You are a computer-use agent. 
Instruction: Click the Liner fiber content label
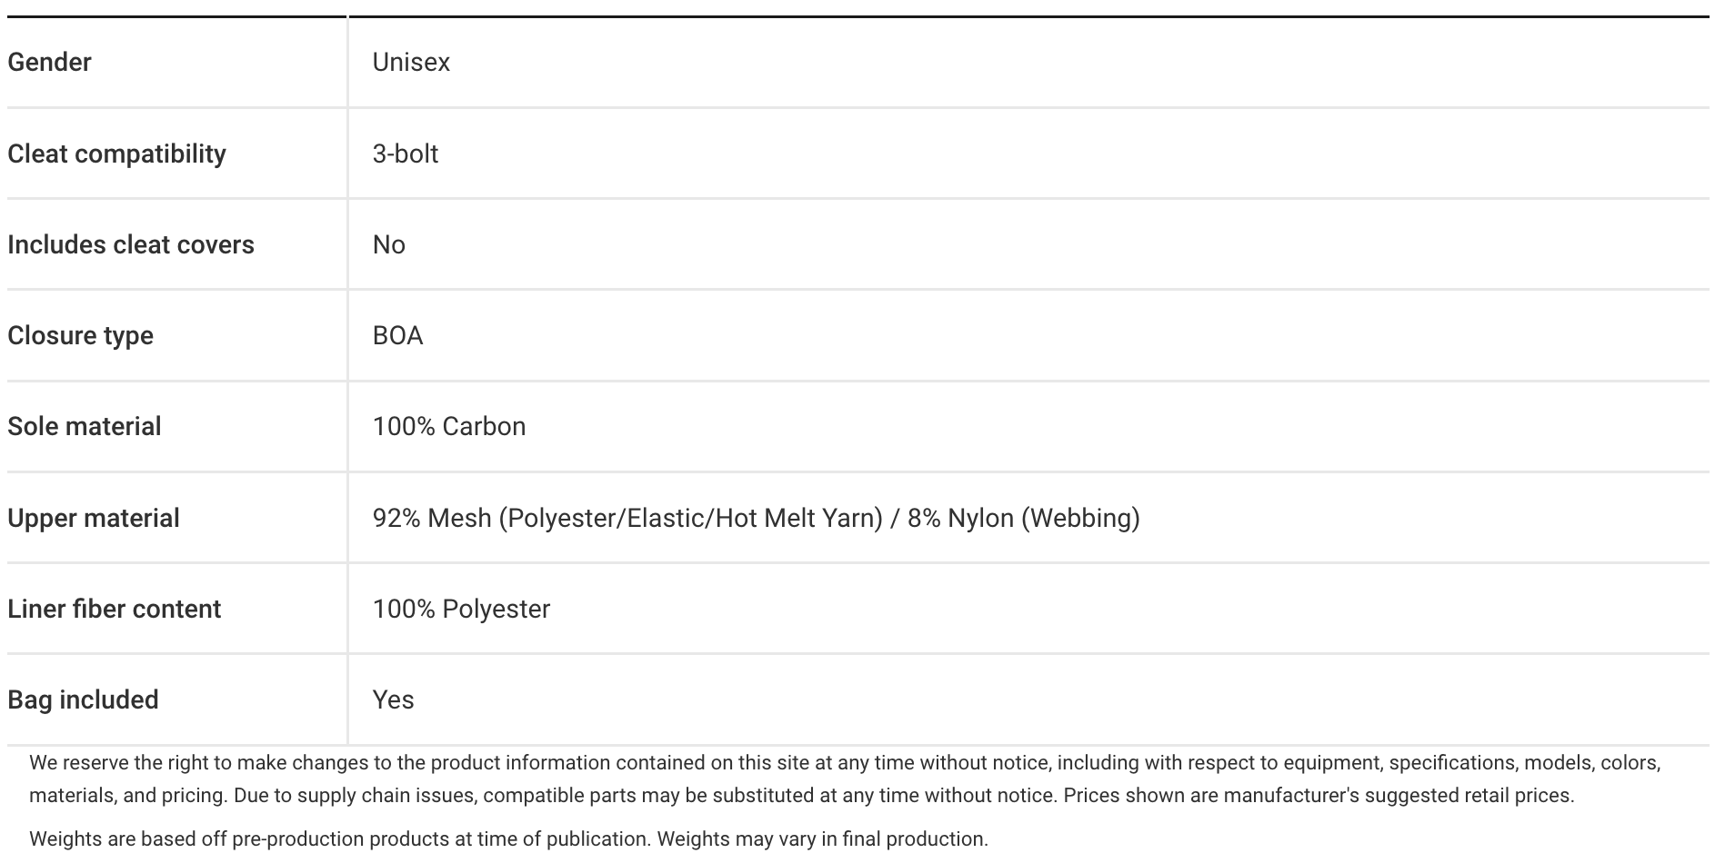(114, 609)
